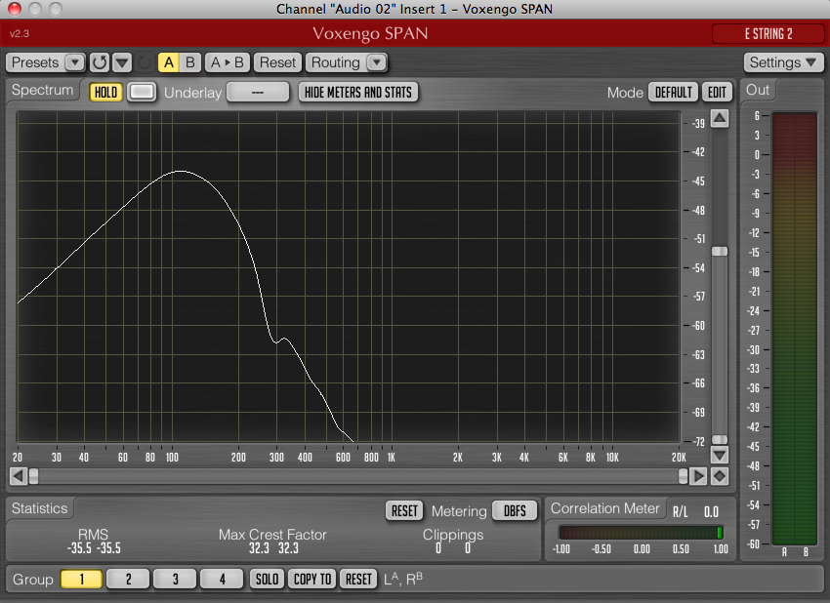Click the horizontal scroll left arrow

18,476
